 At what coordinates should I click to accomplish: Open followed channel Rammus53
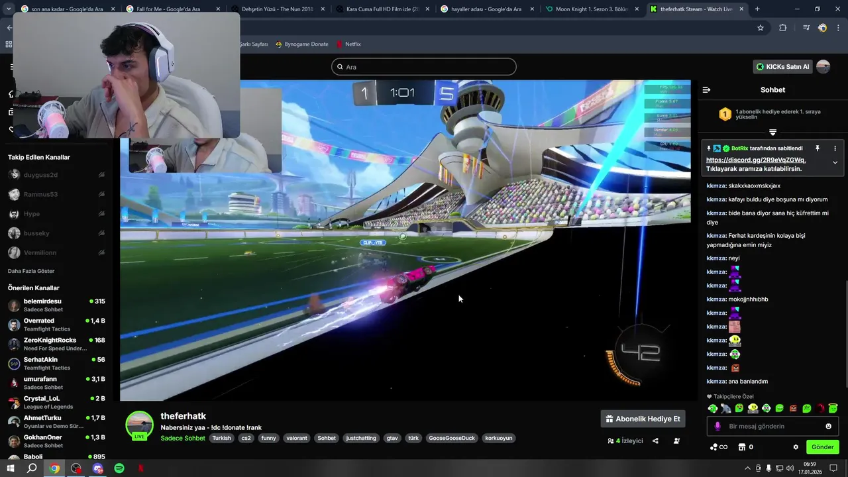point(56,194)
